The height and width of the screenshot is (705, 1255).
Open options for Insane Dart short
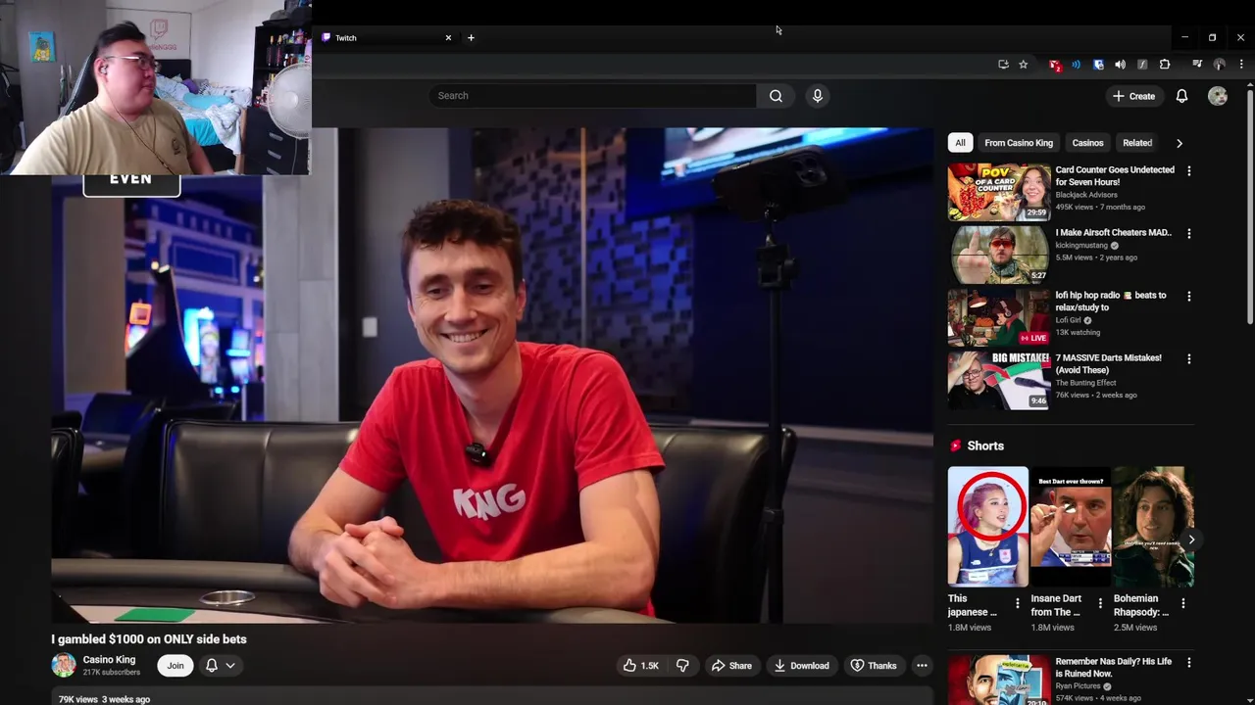tap(1100, 603)
